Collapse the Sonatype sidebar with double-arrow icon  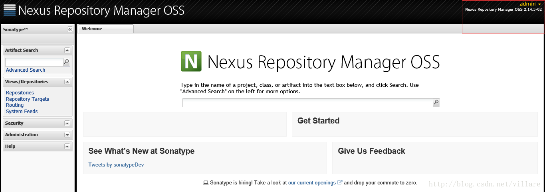pyautogui.click(x=70, y=29)
